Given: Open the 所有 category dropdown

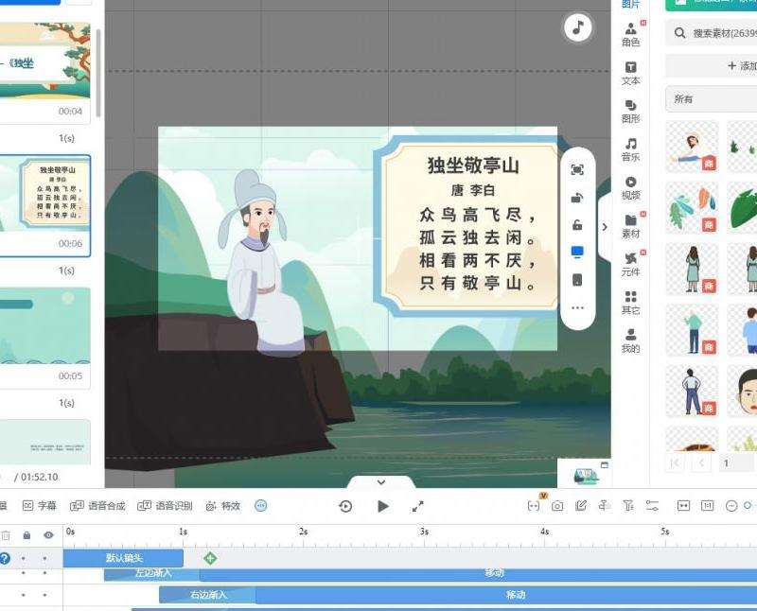Looking at the screenshot, I should click(x=710, y=99).
